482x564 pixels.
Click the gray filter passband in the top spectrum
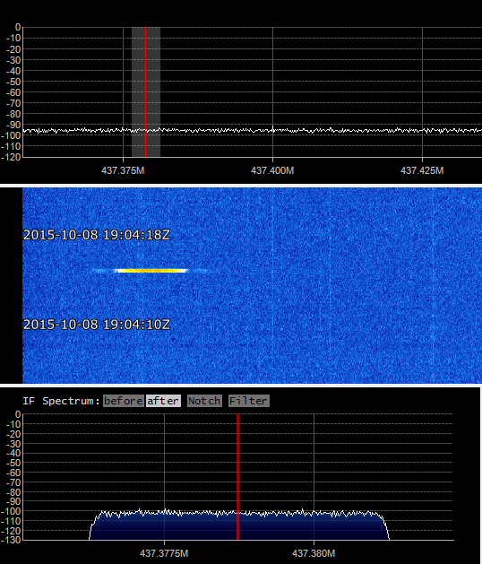146,91
